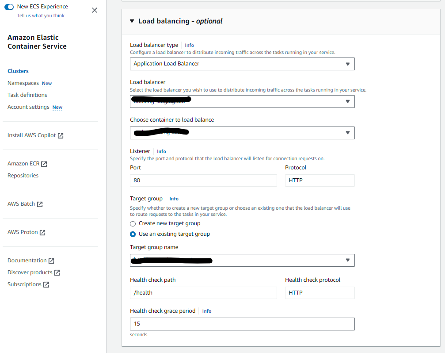Open the Install AWS Copilot link
445x353 pixels.
(31, 135)
